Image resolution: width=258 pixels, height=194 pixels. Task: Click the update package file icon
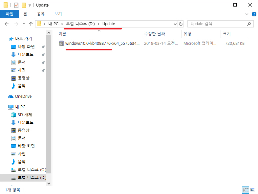coord(61,44)
